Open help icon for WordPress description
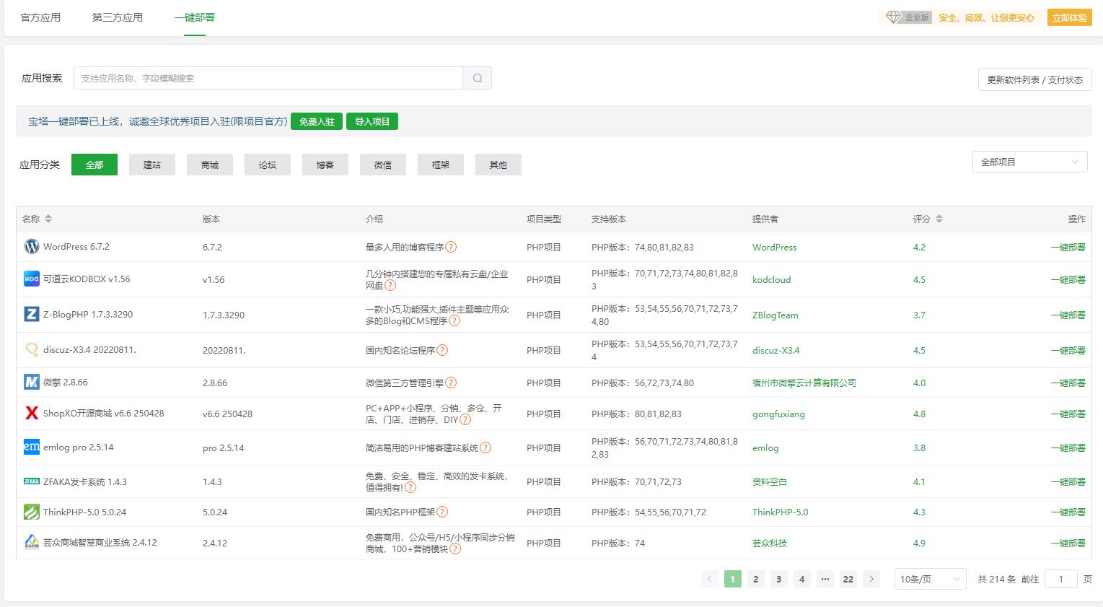Viewport: 1103px width, 607px height. point(451,247)
